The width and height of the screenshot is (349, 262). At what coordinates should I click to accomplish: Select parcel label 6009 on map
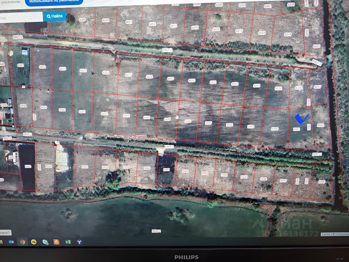tap(82, 20)
